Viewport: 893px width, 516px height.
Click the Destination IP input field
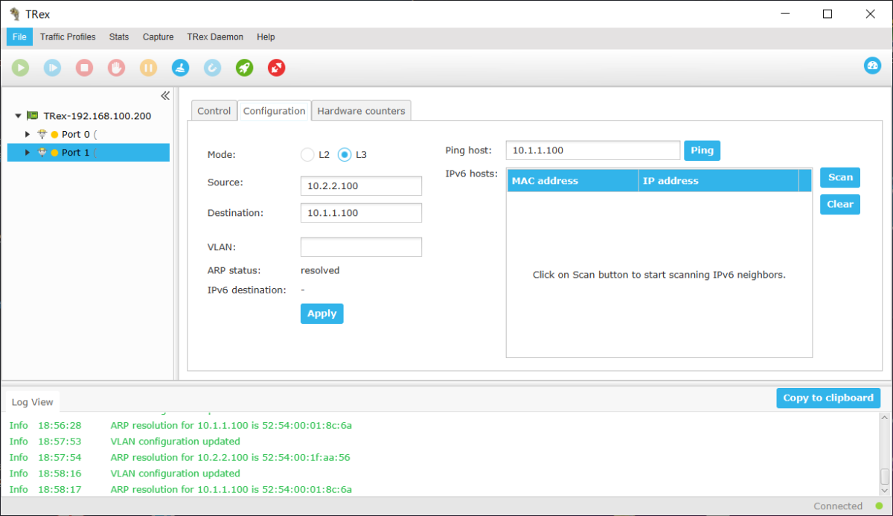pos(361,213)
